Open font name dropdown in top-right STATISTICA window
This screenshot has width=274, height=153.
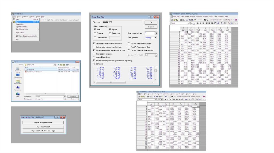pyautogui.click(x=188, y=23)
